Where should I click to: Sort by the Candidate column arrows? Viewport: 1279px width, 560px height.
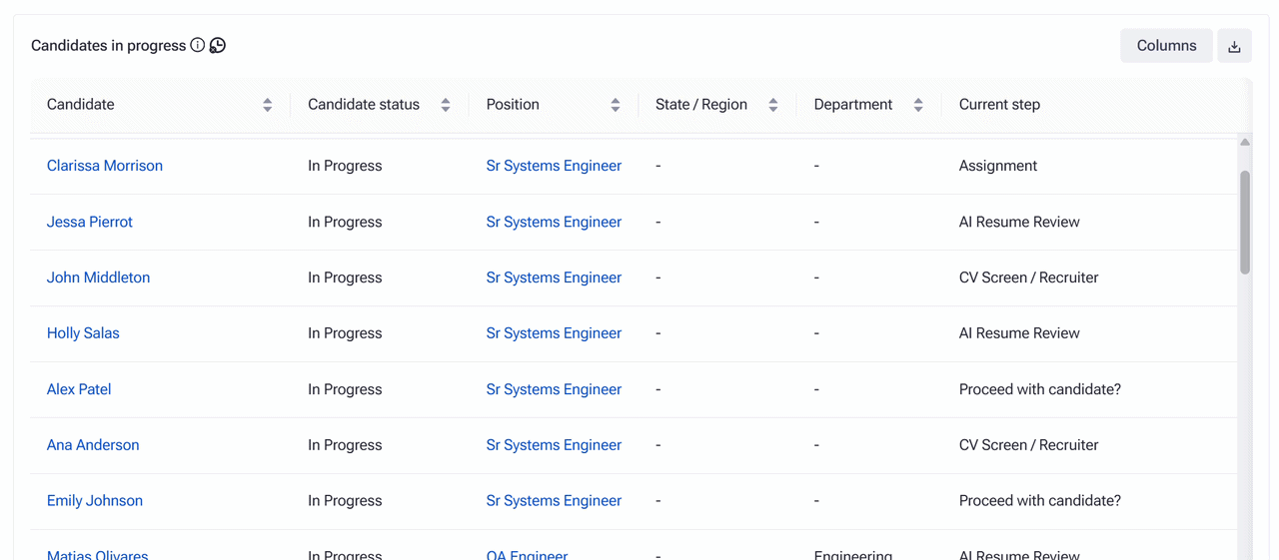[268, 105]
